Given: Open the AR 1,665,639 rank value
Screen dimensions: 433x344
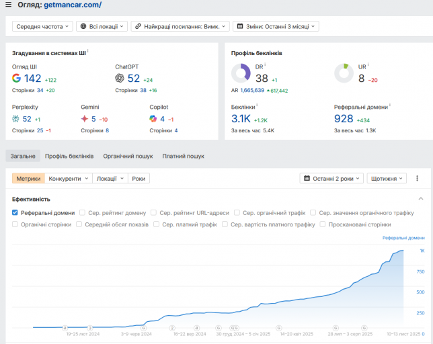Looking at the screenshot, I should (252, 90).
